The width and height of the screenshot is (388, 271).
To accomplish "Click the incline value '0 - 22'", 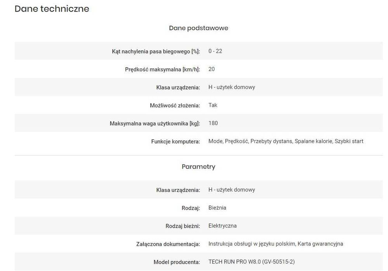I will [x=215, y=51].
